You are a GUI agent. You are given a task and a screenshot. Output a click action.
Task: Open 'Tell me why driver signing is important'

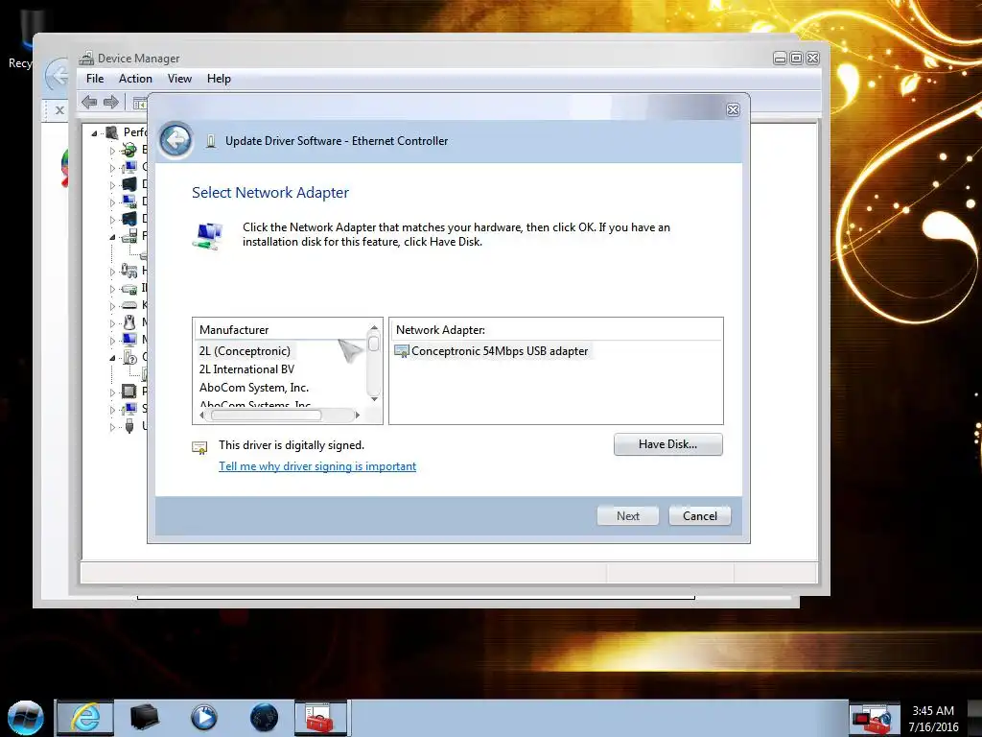pos(317,466)
